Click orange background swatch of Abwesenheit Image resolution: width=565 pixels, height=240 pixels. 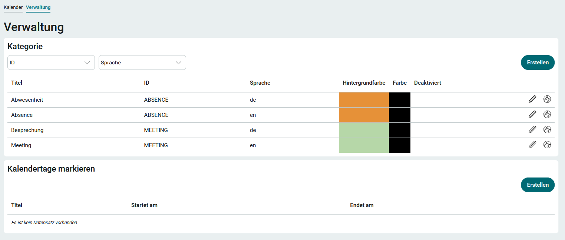pyautogui.click(x=364, y=100)
